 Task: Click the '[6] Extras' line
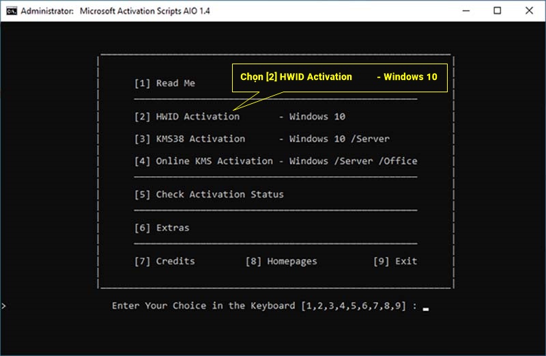[162, 228]
